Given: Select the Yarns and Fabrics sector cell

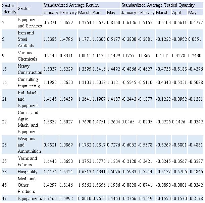Looking at the screenshot, I should (28, 162).
